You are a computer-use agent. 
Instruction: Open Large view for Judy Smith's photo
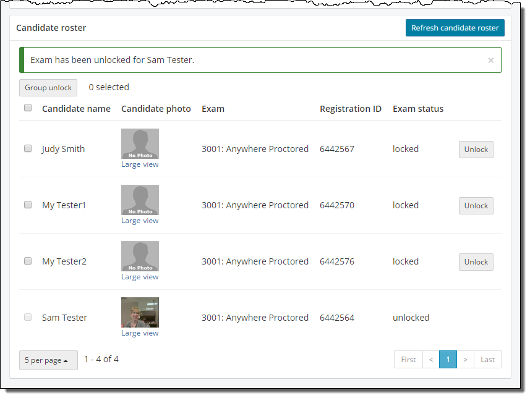pyautogui.click(x=140, y=164)
